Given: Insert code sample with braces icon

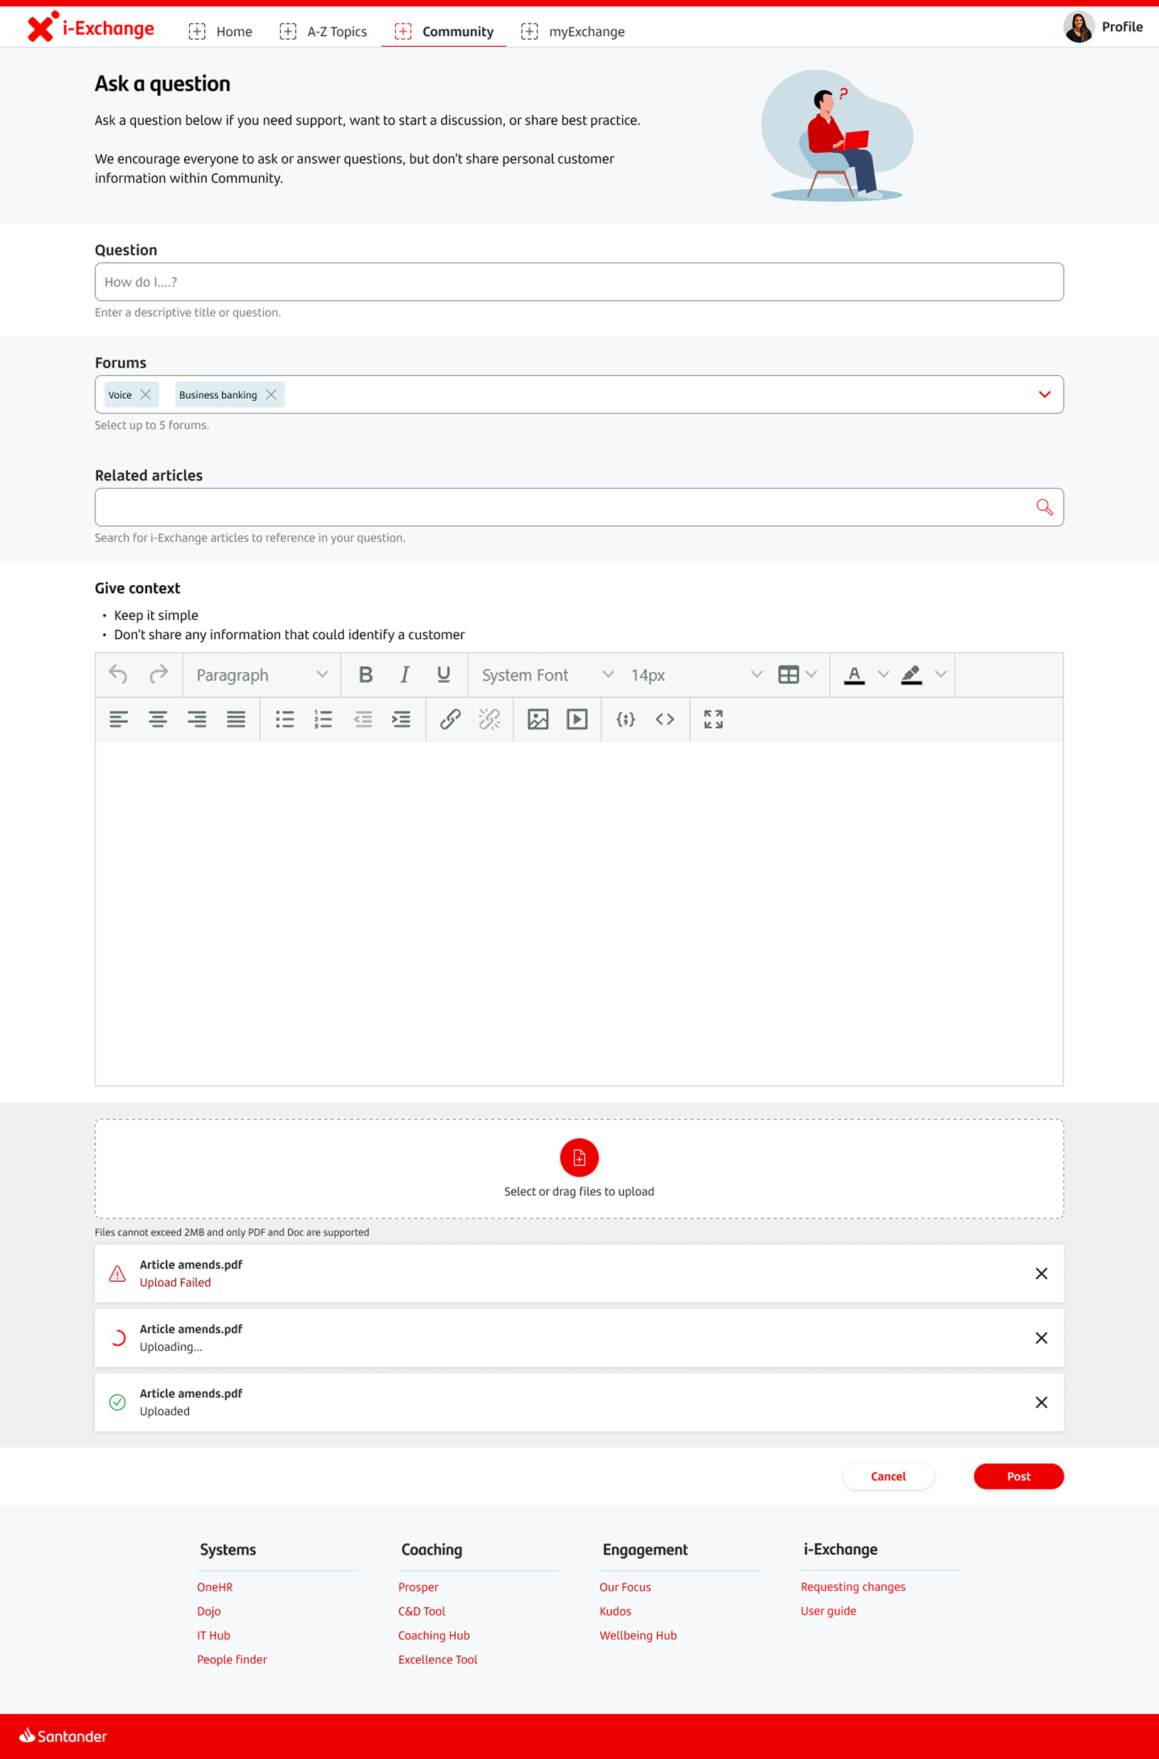Looking at the screenshot, I should tap(625, 719).
